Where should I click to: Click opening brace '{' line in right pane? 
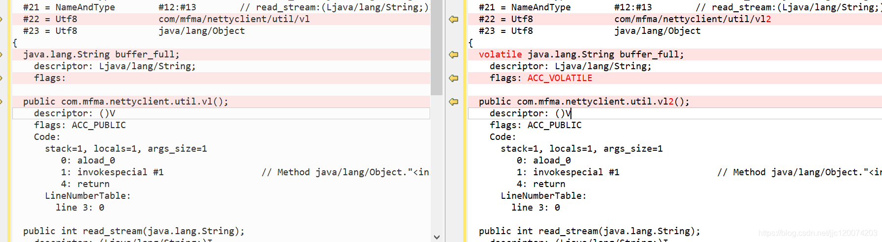click(x=471, y=43)
